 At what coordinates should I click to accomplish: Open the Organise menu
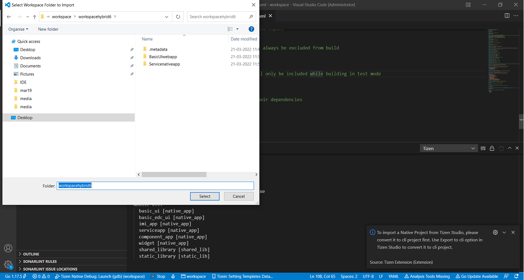(18, 29)
